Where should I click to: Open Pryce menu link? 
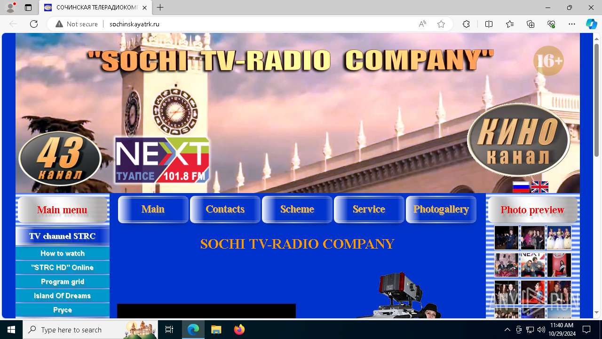(x=62, y=310)
